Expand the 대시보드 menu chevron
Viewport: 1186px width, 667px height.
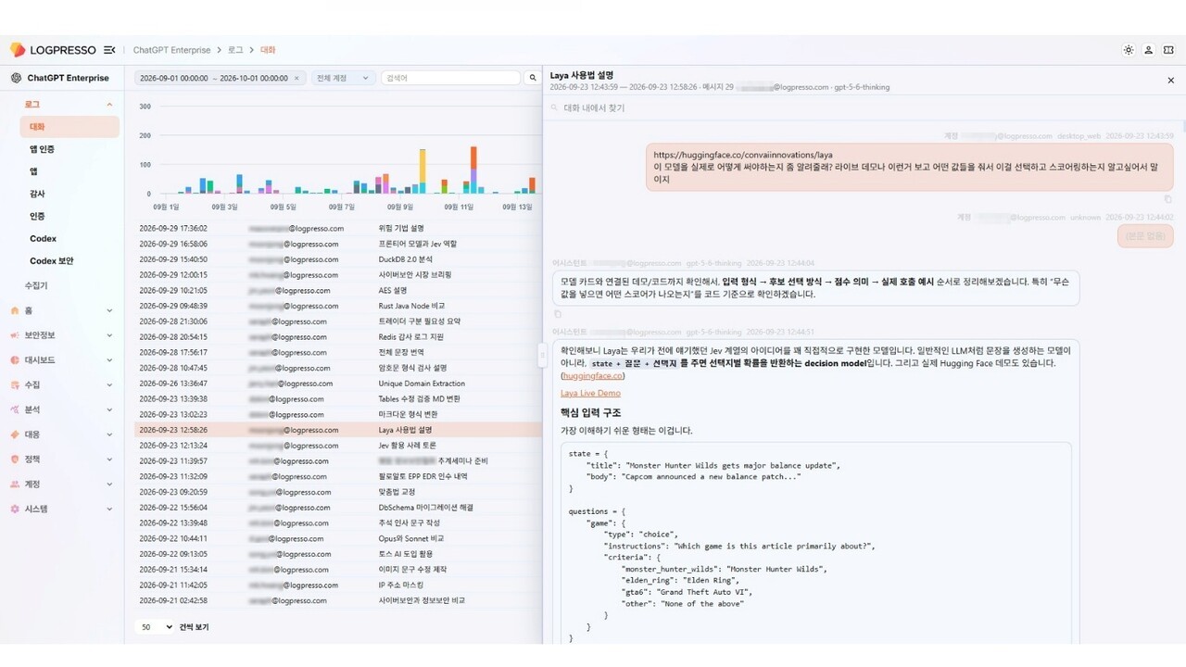pyautogui.click(x=109, y=360)
